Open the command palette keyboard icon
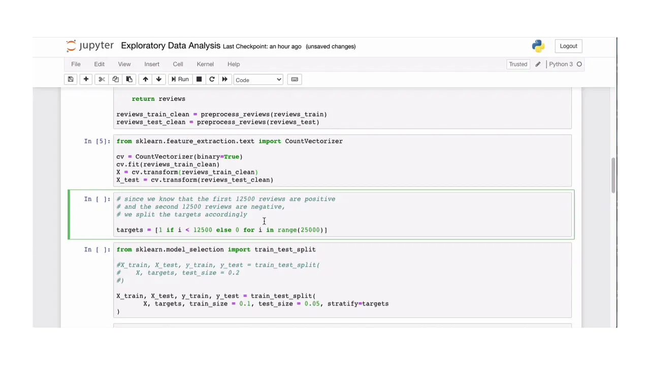650x365 pixels. pos(295,80)
